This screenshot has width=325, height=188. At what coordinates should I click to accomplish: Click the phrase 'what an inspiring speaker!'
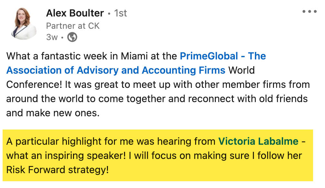point(66,156)
